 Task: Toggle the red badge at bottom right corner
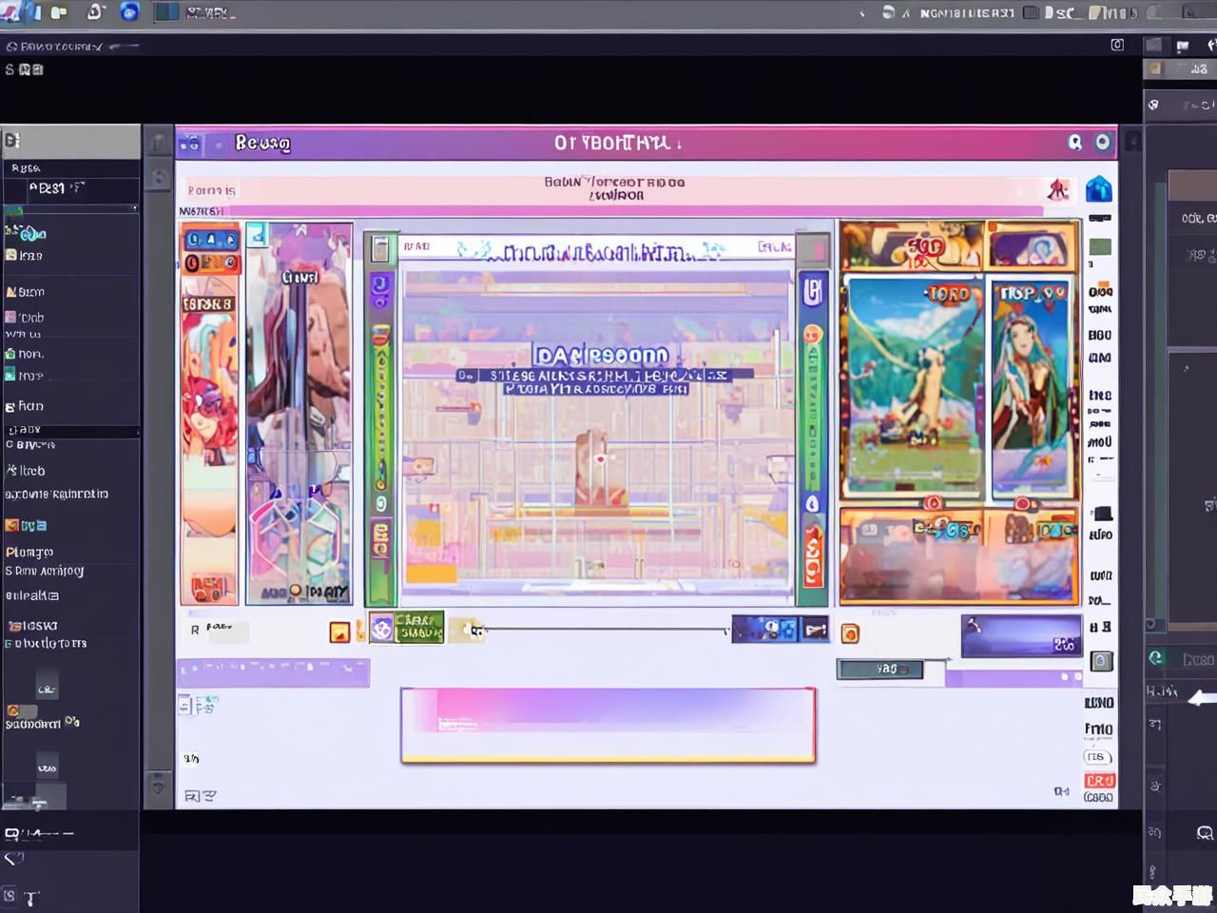point(1099,780)
